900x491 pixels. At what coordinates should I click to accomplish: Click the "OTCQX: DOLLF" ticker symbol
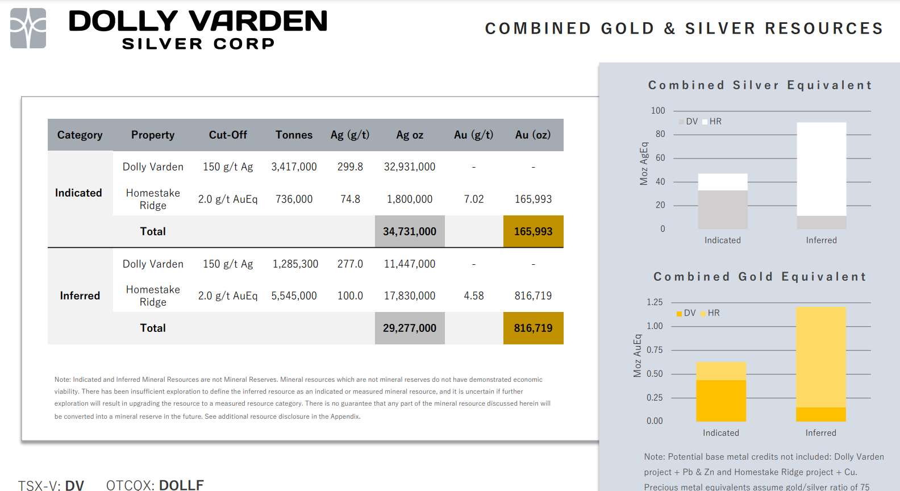(x=155, y=485)
